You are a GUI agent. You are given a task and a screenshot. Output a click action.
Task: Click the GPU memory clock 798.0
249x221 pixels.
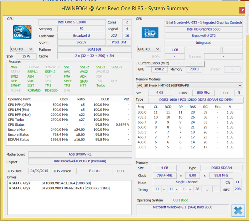pos(194,69)
